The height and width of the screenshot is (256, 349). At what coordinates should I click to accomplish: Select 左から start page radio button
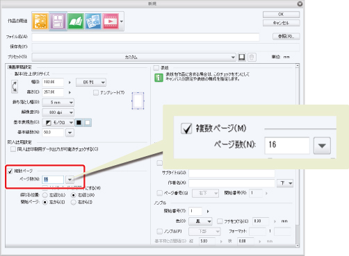click(45, 203)
